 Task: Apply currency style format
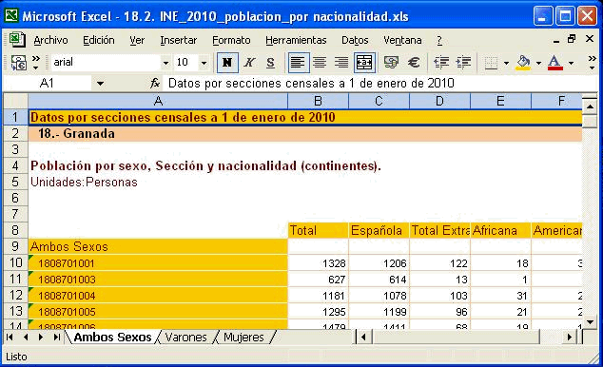391,63
